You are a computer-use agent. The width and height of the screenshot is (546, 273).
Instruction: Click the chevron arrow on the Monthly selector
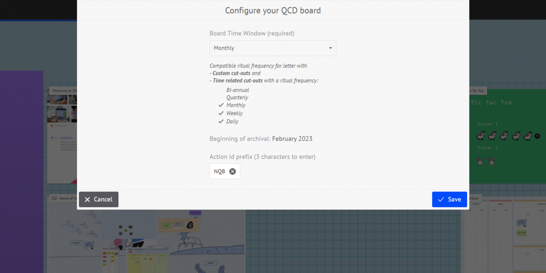coord(330,48)
